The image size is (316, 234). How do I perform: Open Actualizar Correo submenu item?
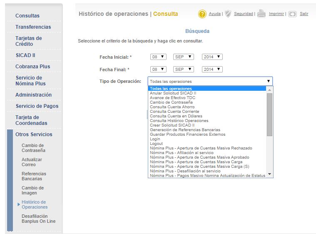(32, 162)
